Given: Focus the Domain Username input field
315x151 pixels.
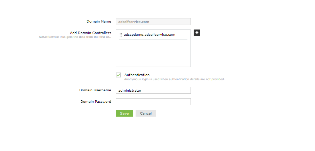Looking at the screenshot, I should [153, 90].
